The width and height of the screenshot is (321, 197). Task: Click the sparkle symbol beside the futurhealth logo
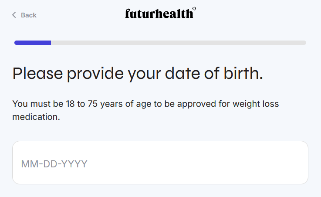[x=194, y=8]
